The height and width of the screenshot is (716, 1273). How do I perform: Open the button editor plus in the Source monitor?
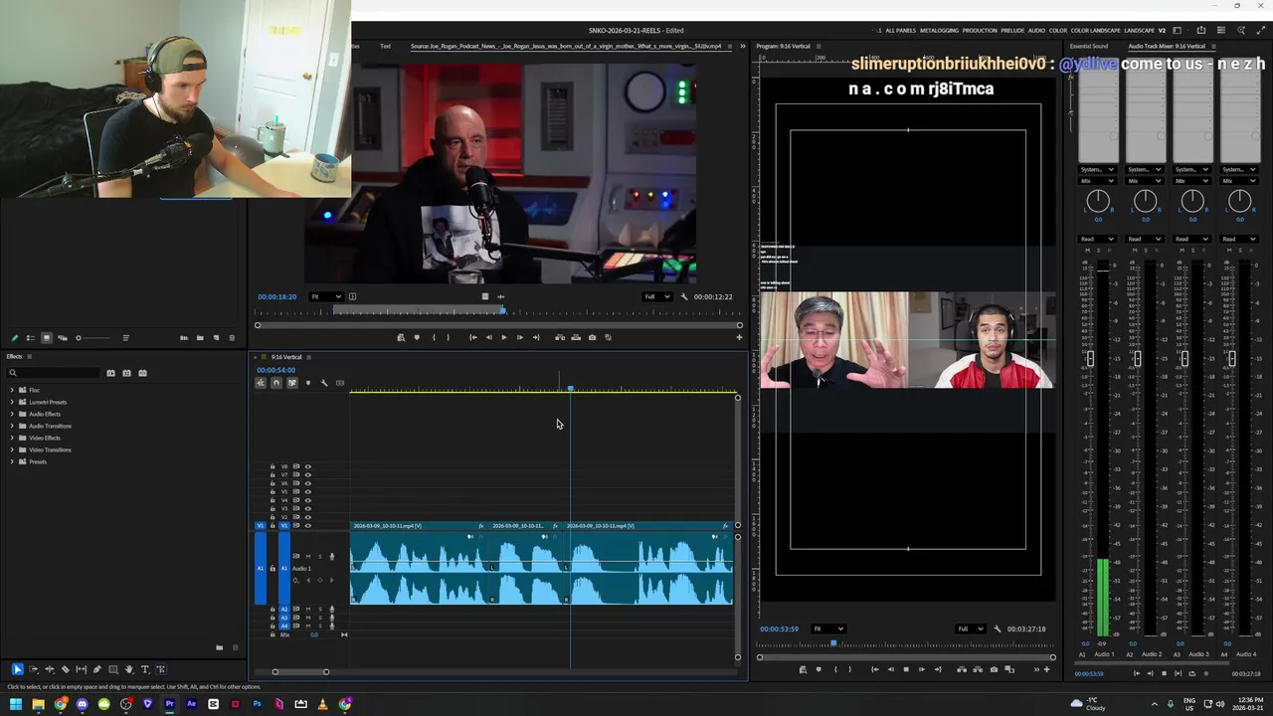[739, 337]
